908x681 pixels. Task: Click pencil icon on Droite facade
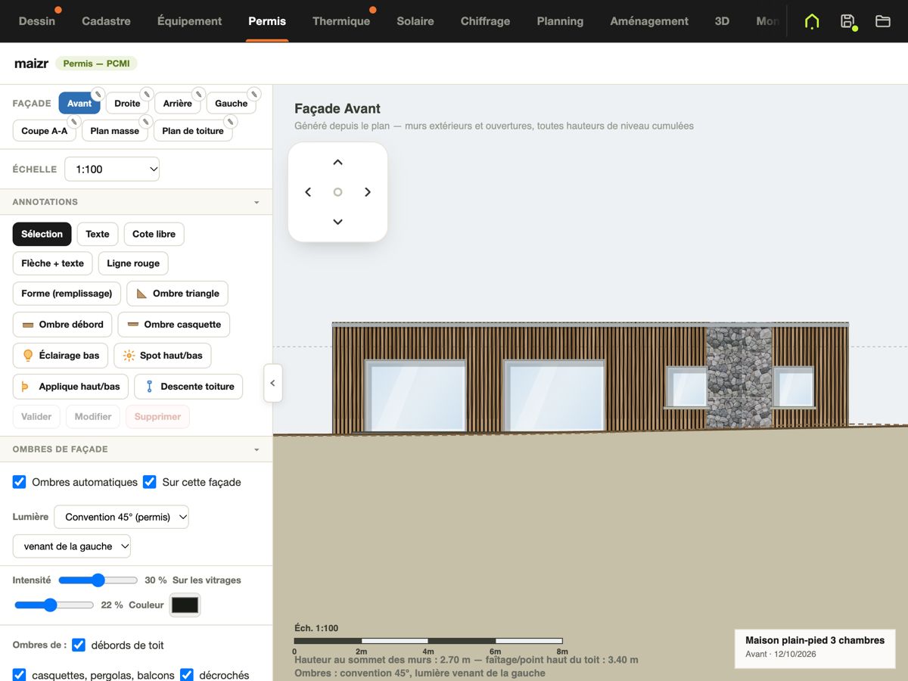pyautogui.click(x=147, y=95)
